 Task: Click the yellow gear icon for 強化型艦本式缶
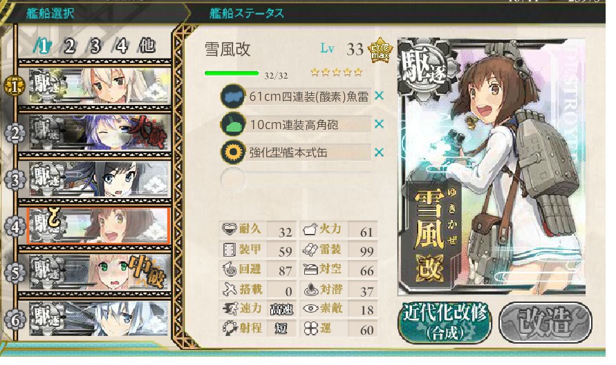tap(232, 152)
